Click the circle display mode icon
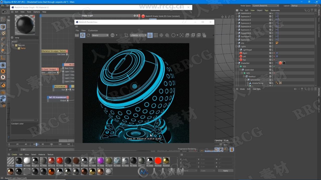The width and height of the screenshot is (321, 180). 173,35
